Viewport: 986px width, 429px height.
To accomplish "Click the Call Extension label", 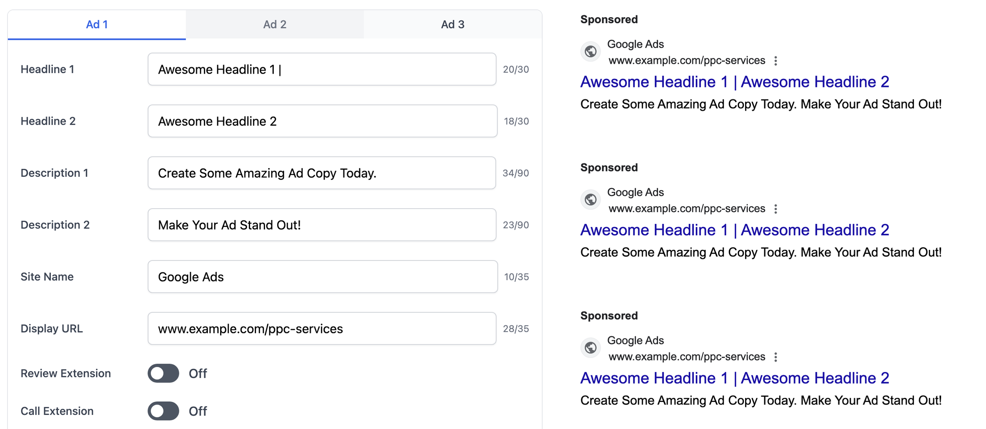I will 57,411.
